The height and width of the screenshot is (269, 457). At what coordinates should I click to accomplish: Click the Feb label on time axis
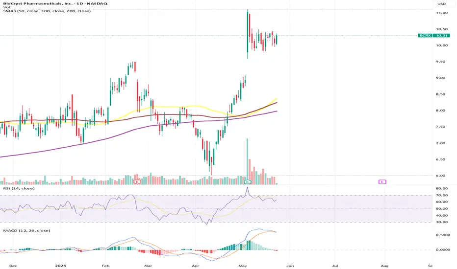[x=105, y=266]
